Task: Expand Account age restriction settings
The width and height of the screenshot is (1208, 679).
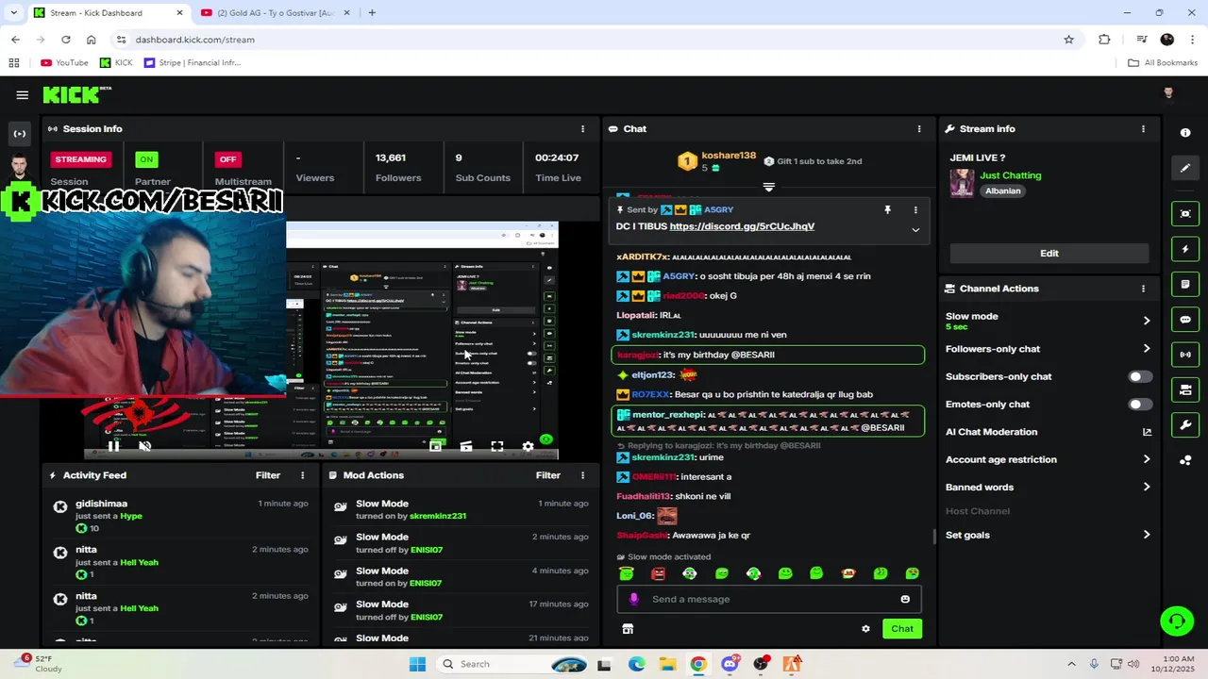Action: pyautogui.click(x=1147, y=459)
